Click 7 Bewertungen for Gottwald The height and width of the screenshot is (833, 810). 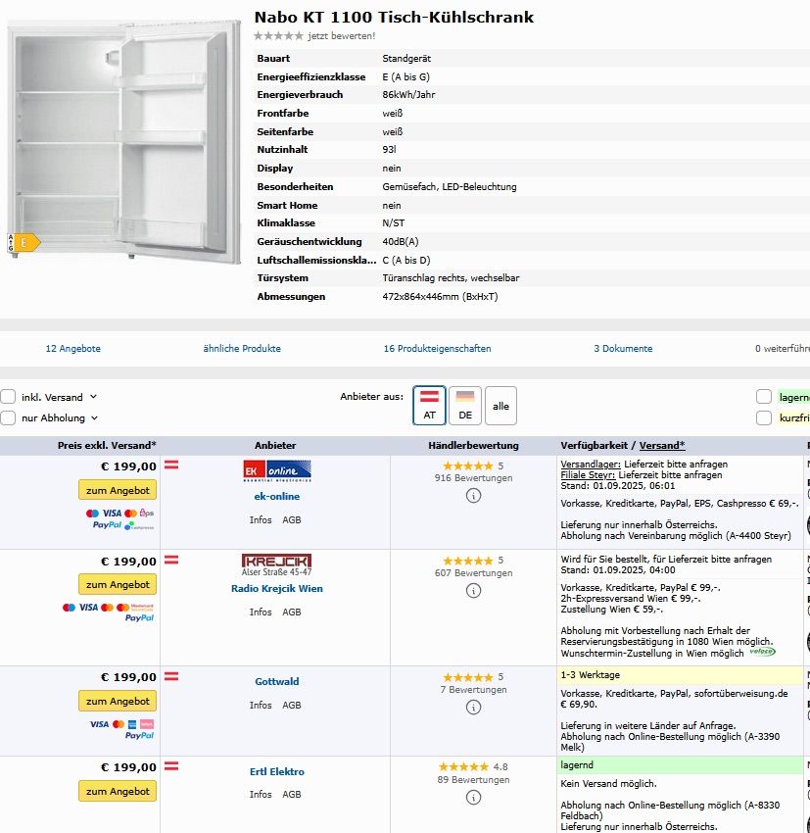click(x=473, y=690)
